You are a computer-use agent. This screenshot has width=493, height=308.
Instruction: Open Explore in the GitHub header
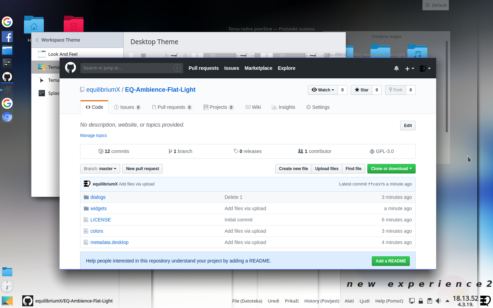287,68
